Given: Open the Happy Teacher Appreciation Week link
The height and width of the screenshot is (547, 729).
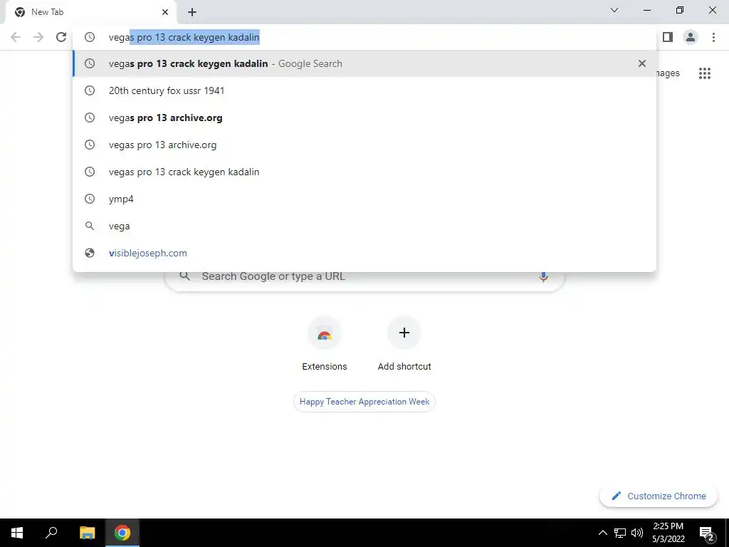Looking at the screenshot, I should [x=364, y=402].
